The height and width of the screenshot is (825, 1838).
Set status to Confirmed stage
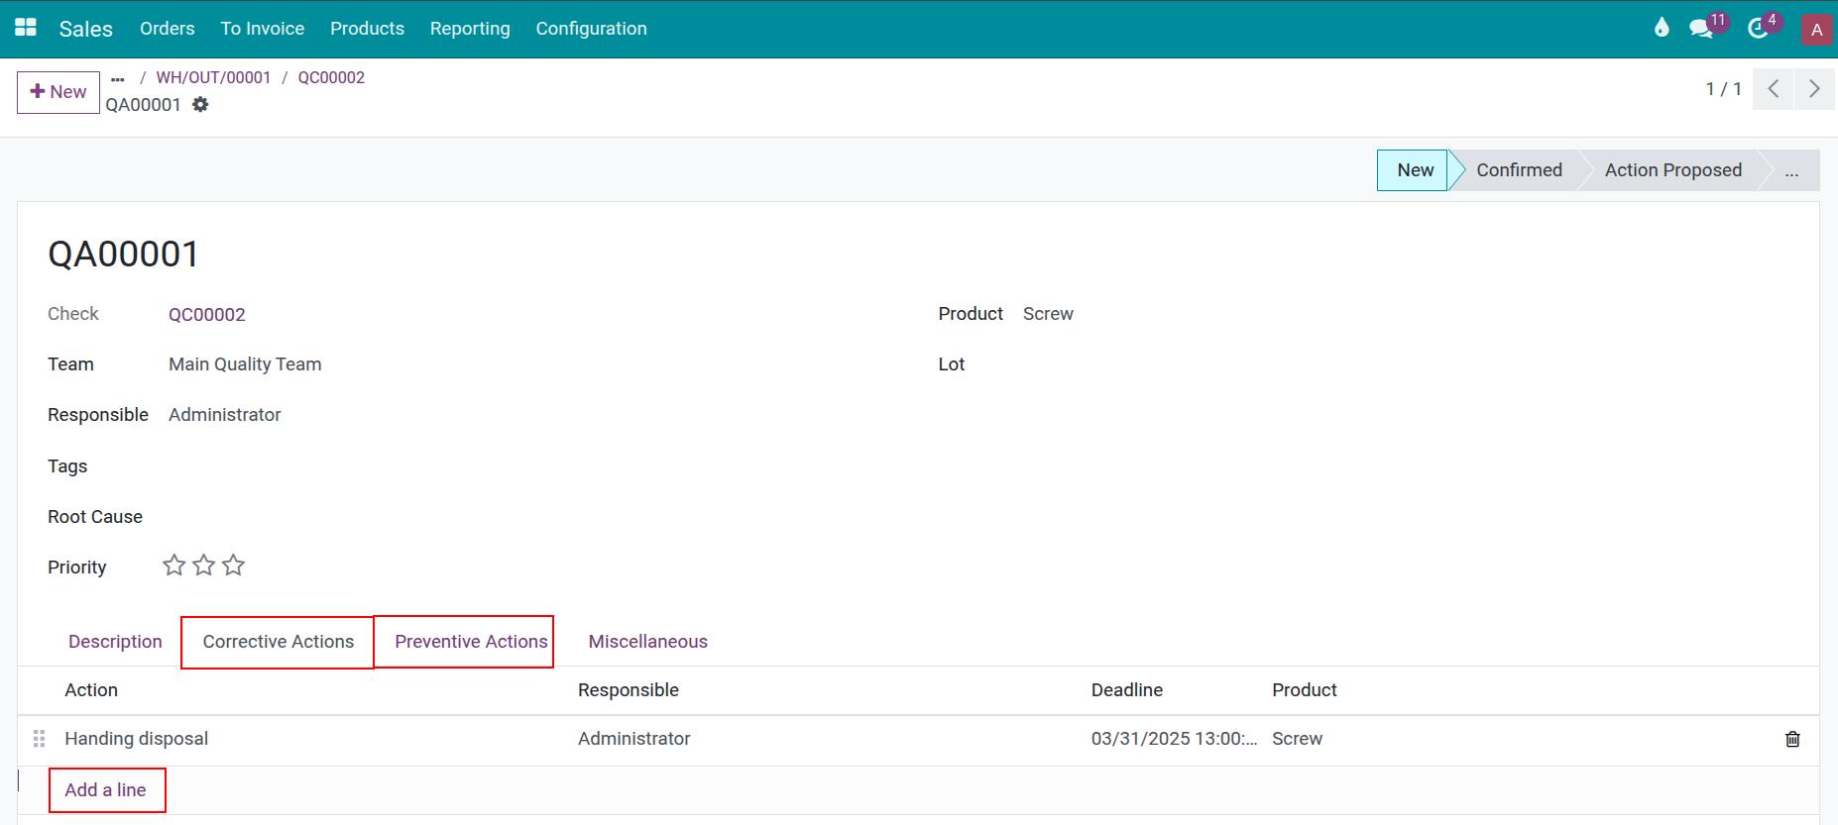1518,170
